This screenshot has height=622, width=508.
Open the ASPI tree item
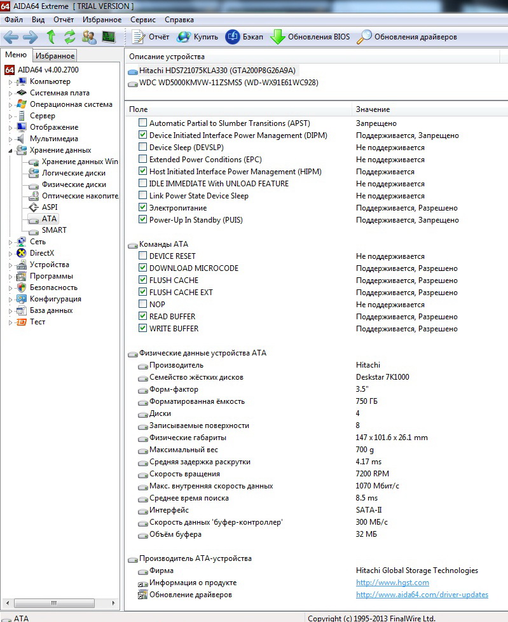click(50, 207)
